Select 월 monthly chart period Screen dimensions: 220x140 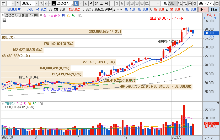(x=86, y=3)
